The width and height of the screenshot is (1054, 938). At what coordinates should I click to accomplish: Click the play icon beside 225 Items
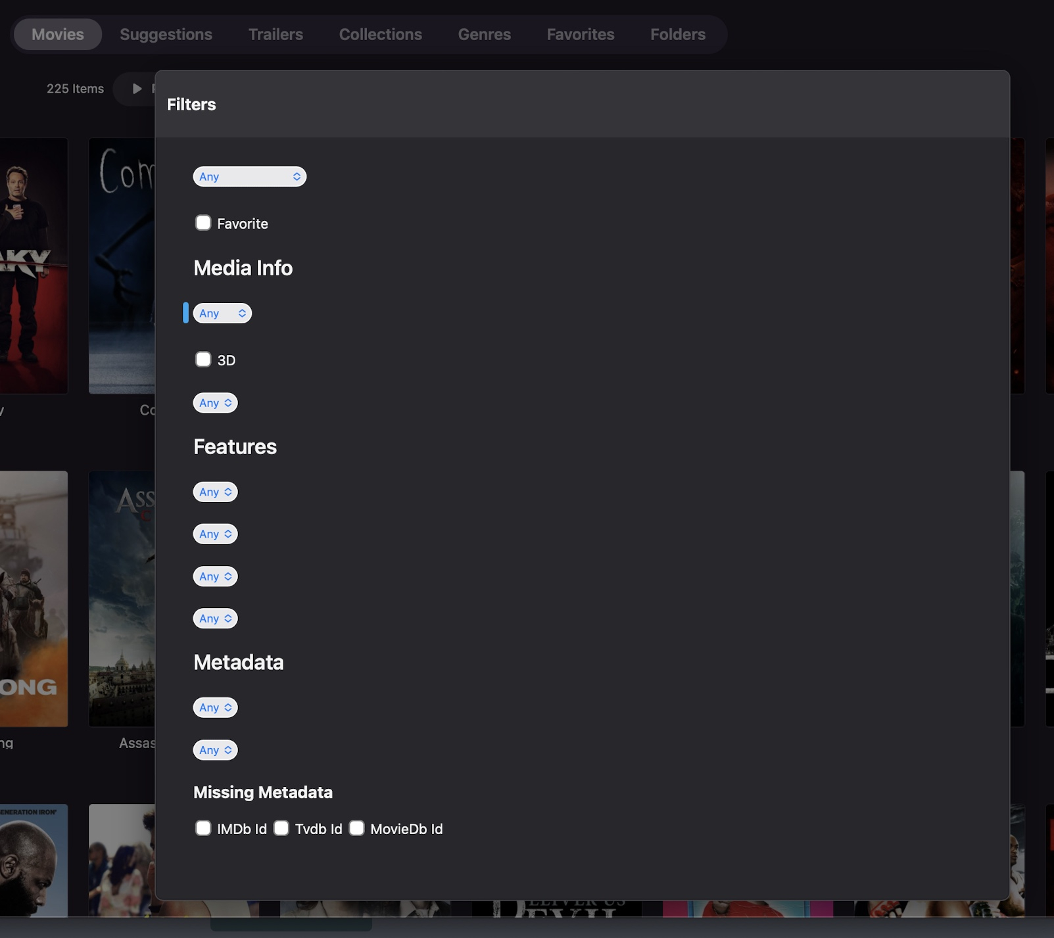tap(137, 89)
